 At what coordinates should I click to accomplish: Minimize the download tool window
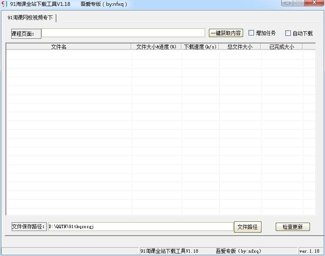coord(287,3)
